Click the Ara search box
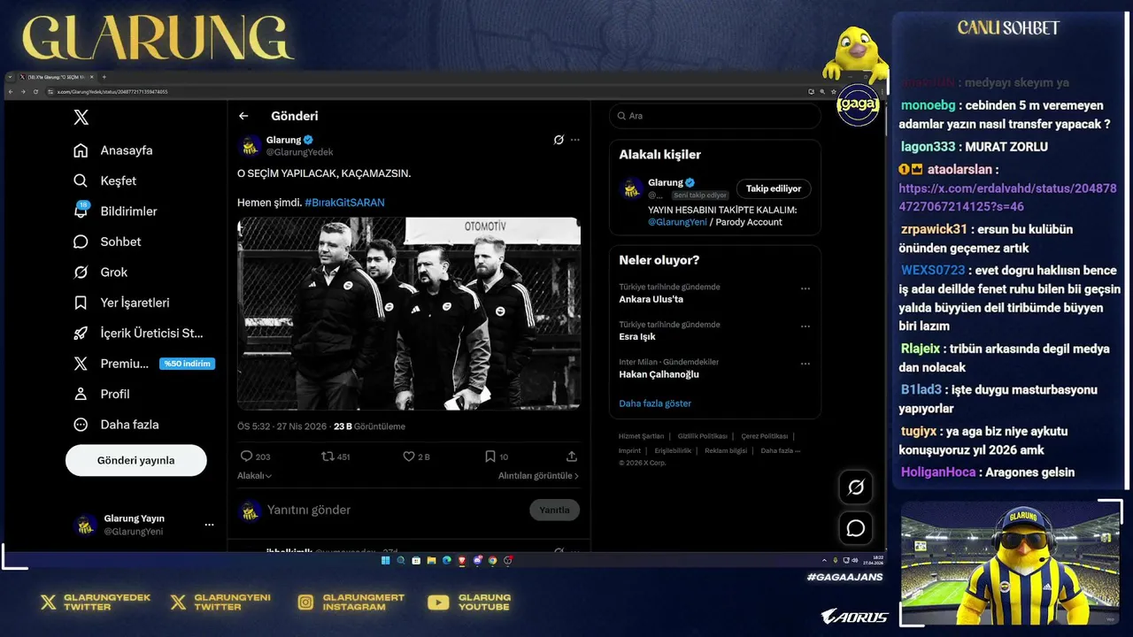The width and height of the screenshot is (1133, 637). point(714,116)
